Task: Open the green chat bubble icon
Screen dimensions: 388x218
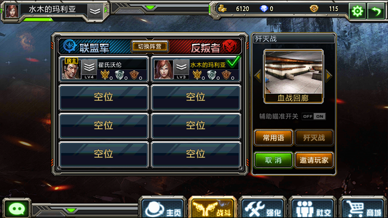Action: [17, 209]
